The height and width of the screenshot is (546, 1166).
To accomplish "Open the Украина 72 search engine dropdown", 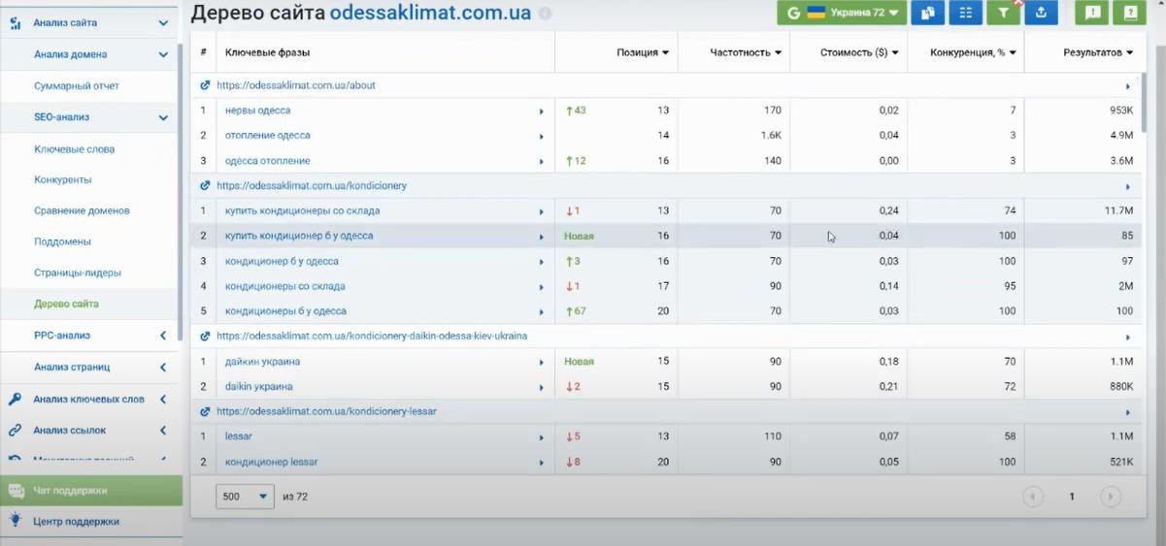I will [x=842, y=13].
